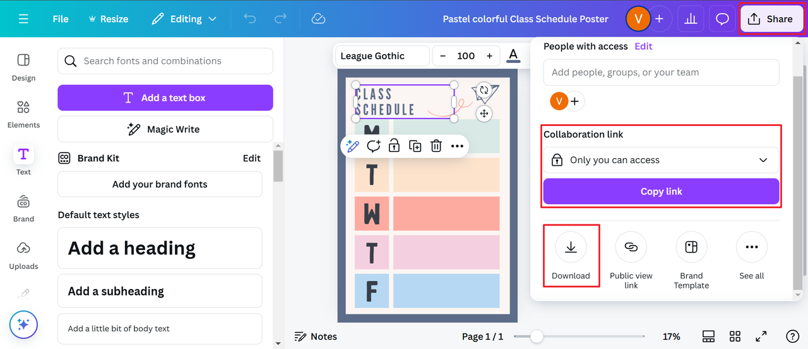
Task: Click the orange V profile avatar in header
Action: [x=638, y=19]
